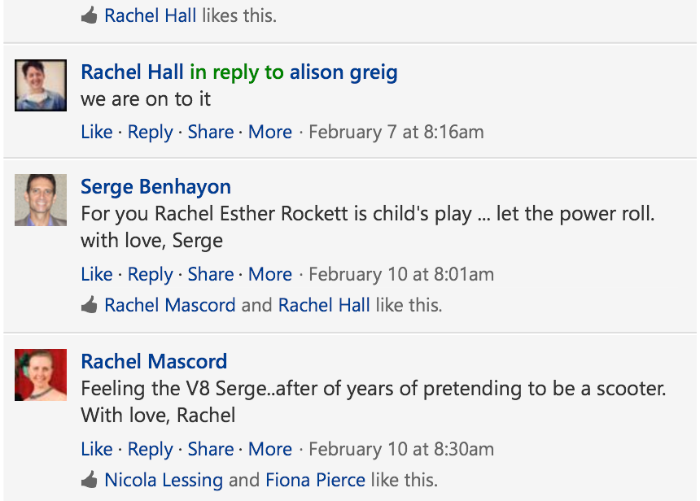Open More options on Rachel Hall's comment
Image resolution: width=700 pixels, height=501 pixels.
(x=270, y=132)
